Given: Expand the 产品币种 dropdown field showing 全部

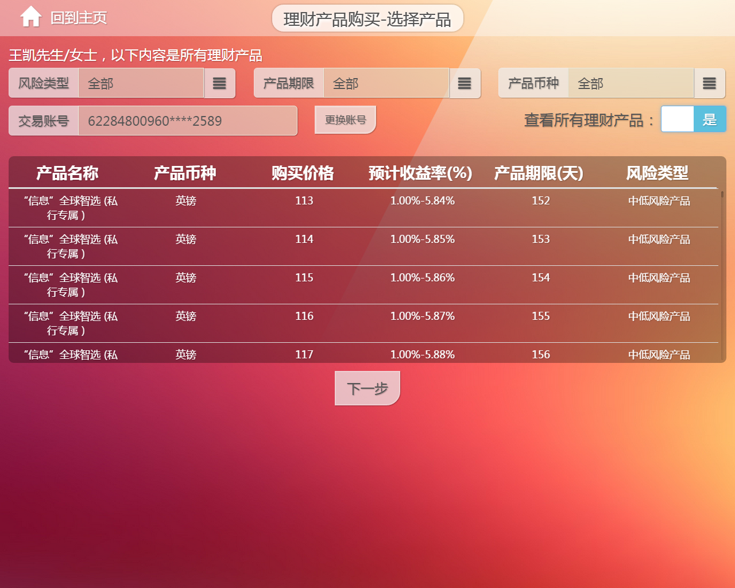Looking at the screenshot, I should click(630, 84).
